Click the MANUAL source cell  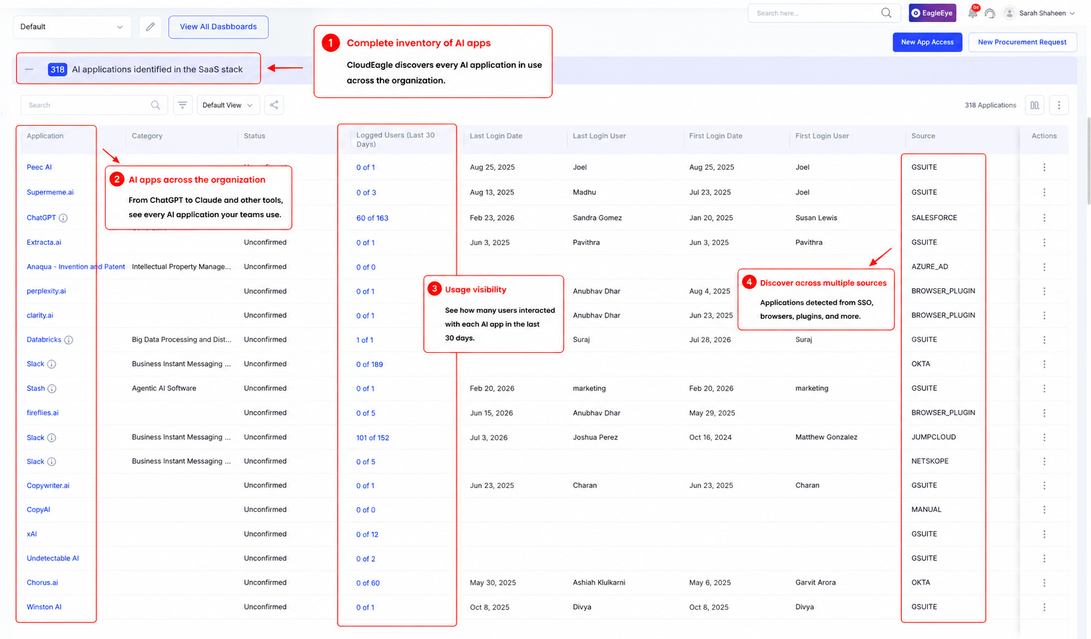[x=926, y=510]
